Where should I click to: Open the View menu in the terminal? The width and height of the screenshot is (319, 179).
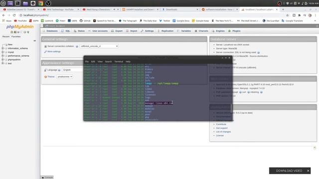coord(100,62)
